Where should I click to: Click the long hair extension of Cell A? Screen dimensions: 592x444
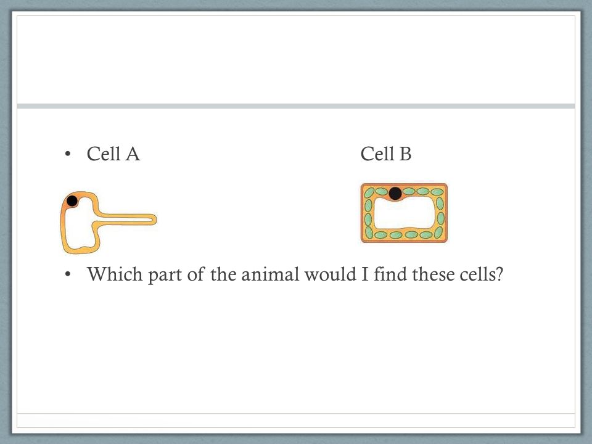[x=126, y=220]
